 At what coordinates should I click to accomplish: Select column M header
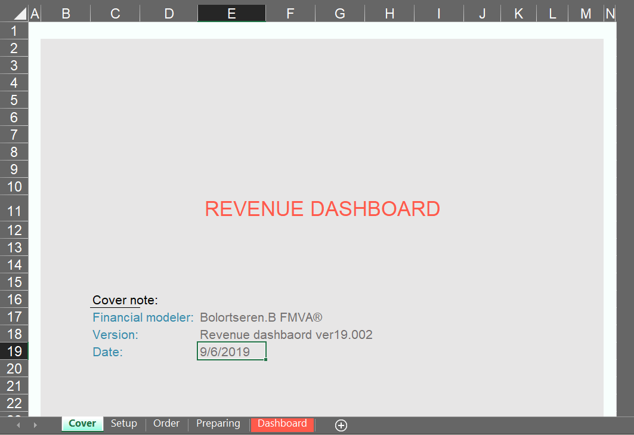click(586, 14)
